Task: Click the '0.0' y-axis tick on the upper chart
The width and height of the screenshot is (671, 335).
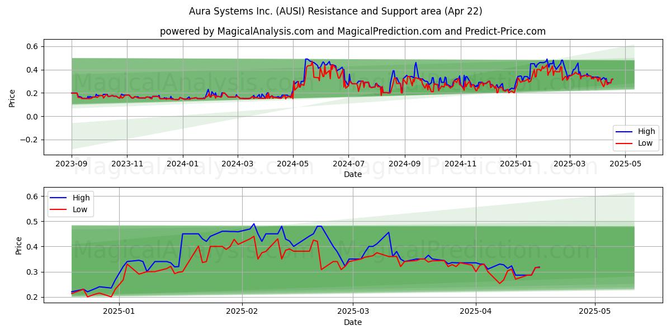Action: pyautogui.click(x=32, y=116)
